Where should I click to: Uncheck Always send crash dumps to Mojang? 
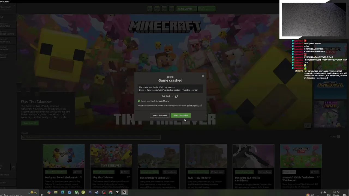pyautogui.click(x=139, y=101)
